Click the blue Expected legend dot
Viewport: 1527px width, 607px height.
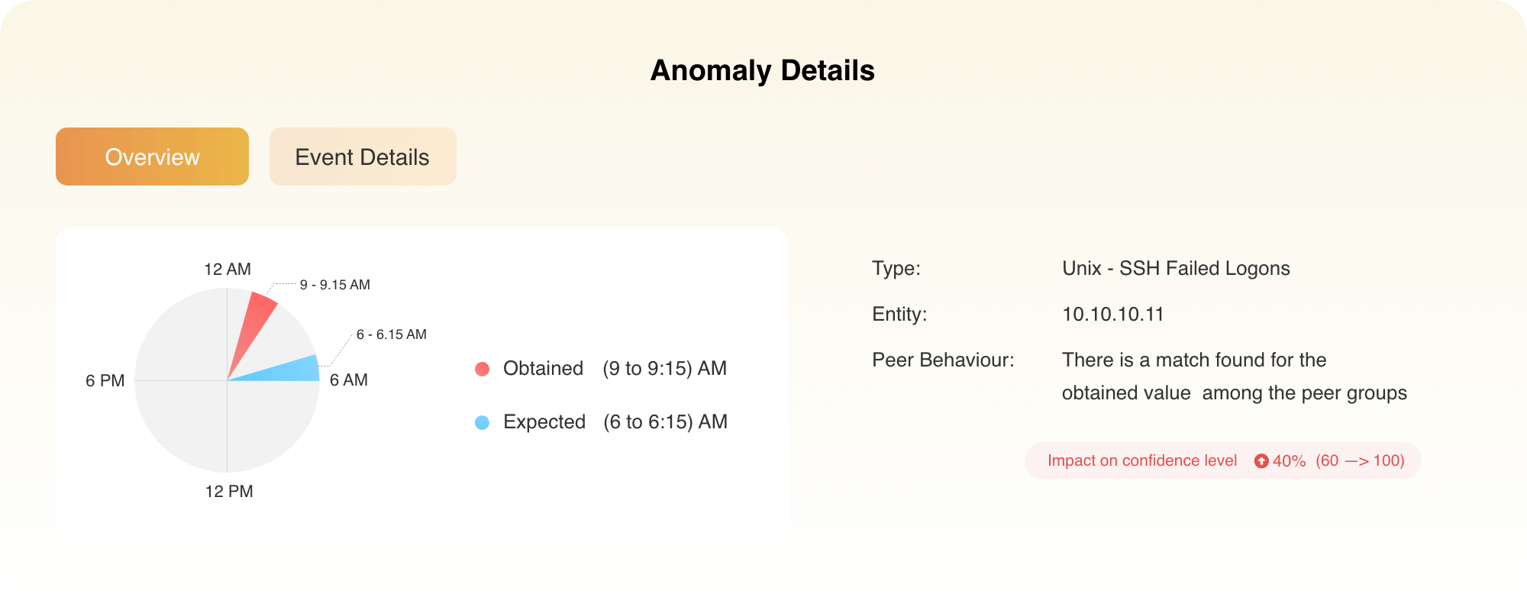482,423
